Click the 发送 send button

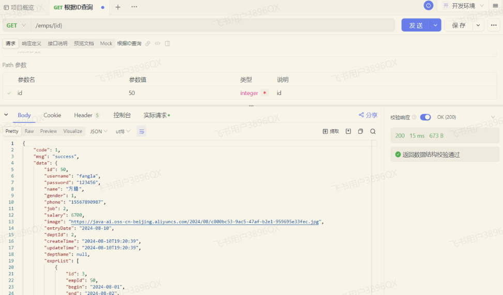pyautogui.click(x=416, y=25)
